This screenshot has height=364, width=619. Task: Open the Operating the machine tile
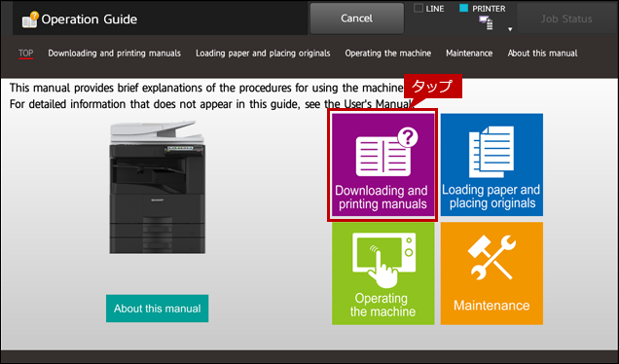(382, 273)
